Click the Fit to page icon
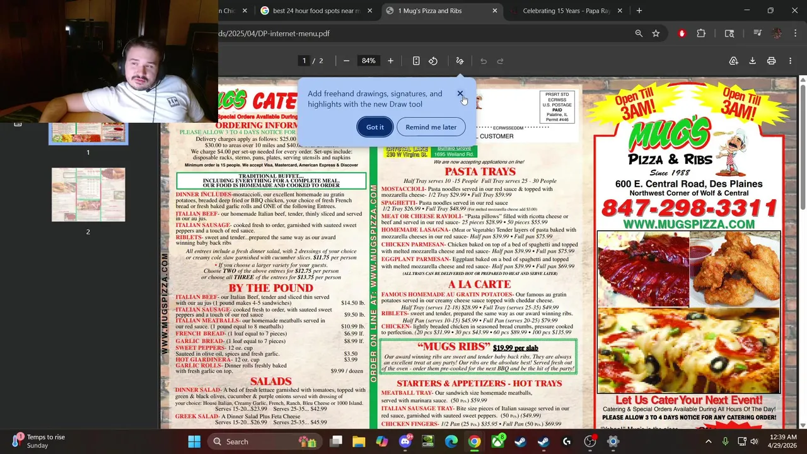Viewport: 807px width, 454px height. 416,61
